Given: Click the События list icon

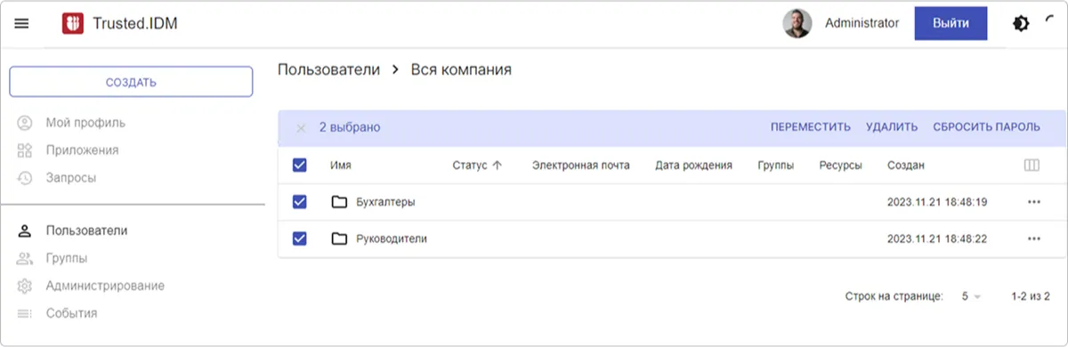Looking at the screenshot, I should (x=25, y=313).
